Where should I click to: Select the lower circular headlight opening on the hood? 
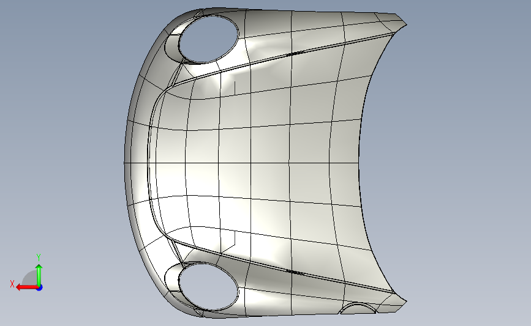click(209, 287)
